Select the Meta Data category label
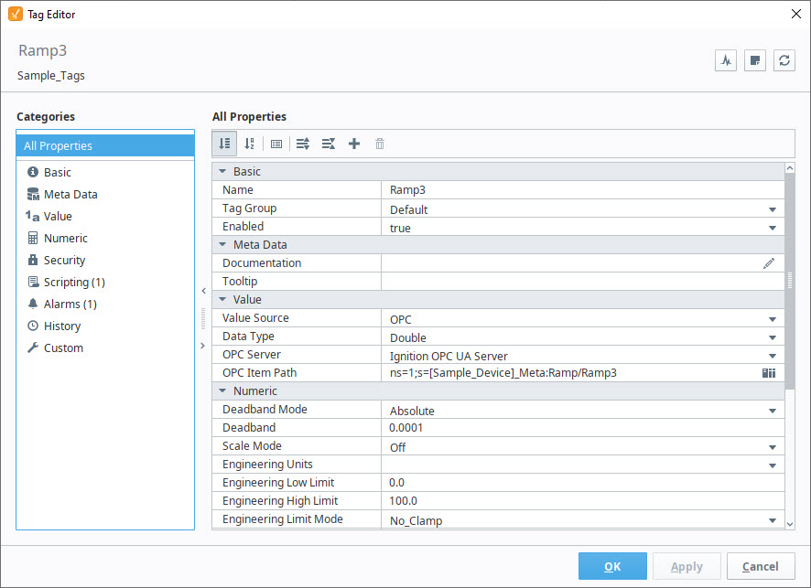The width and height of the screenshot is (811, 588). [70, 194]
